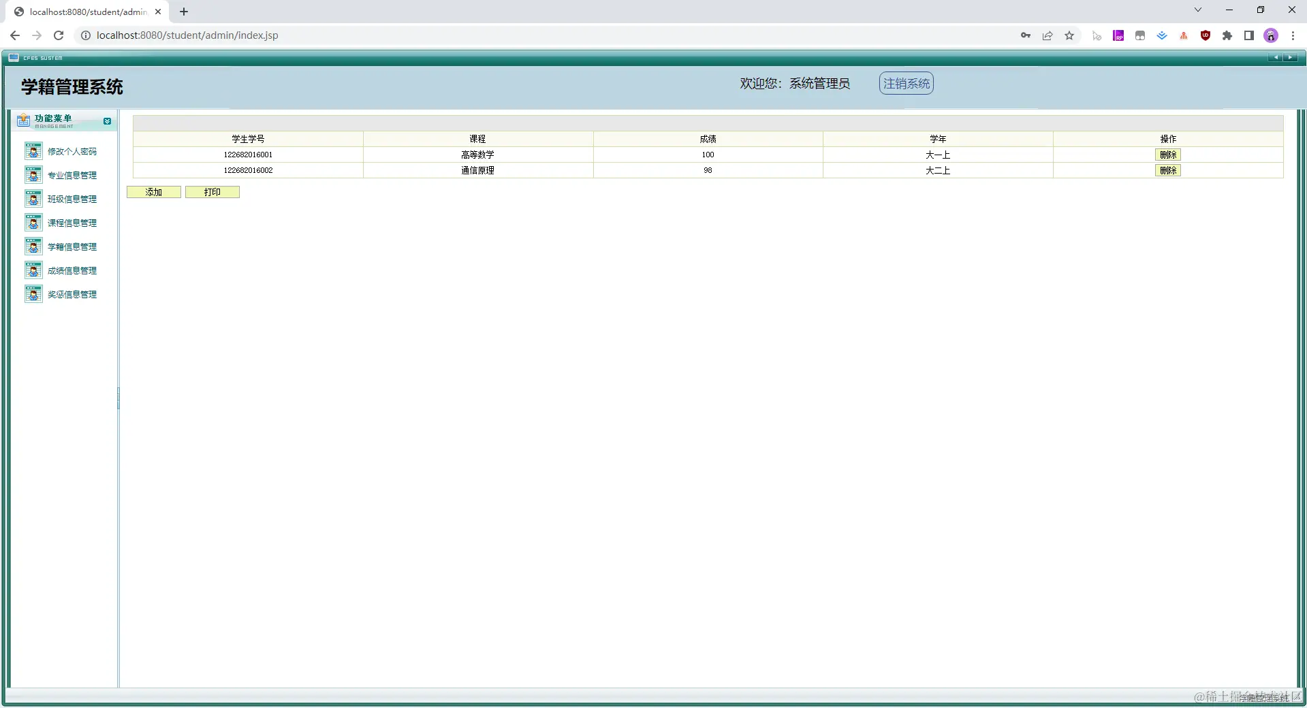Click the CFES System monitor icon
1307x708 pixels.
point(14,58)
